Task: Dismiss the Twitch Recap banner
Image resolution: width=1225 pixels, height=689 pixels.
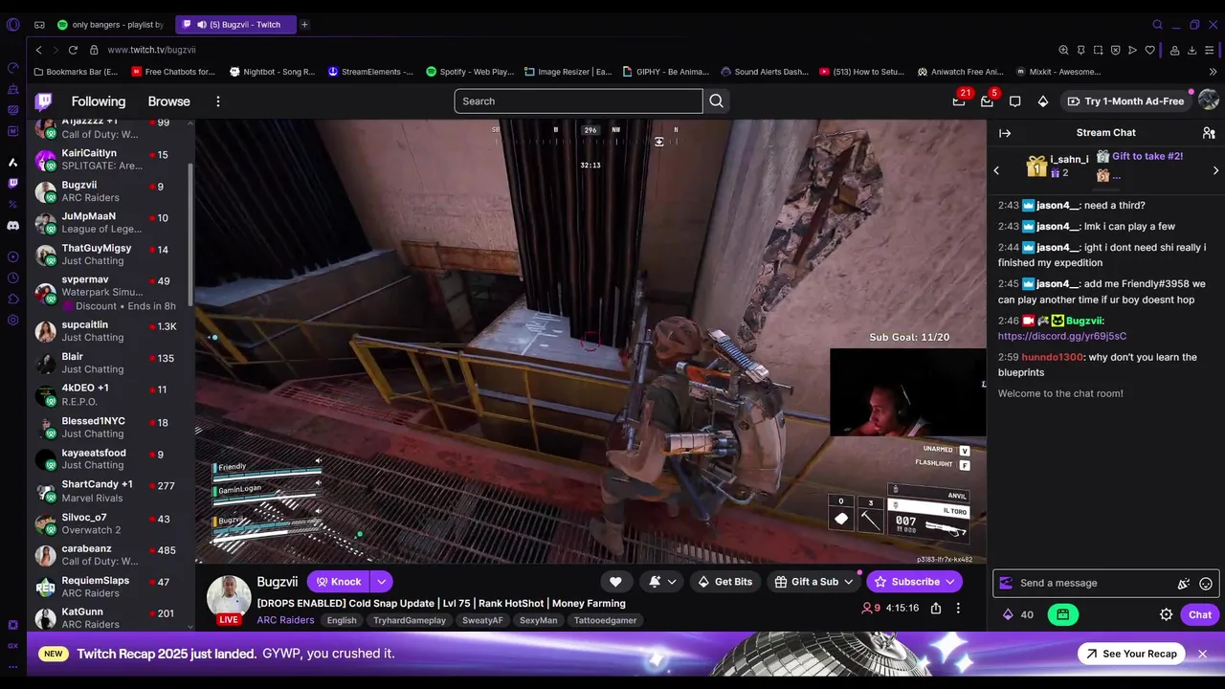Action: pos(1202,654)
